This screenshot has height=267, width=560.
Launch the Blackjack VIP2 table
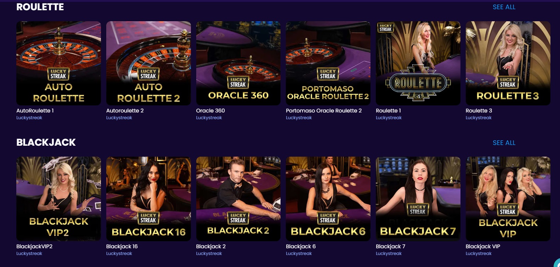58,199
